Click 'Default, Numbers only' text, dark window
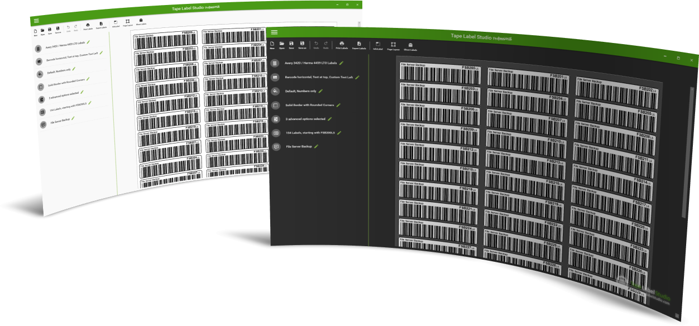The height and width of the screenshot is (326, 699). pyautogui.click(x=300, y=91)
